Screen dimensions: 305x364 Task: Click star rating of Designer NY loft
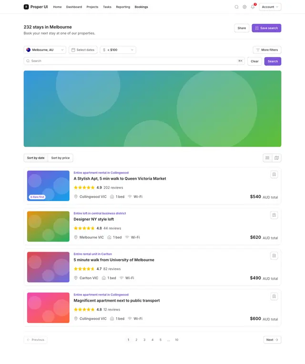pos(84,228)
